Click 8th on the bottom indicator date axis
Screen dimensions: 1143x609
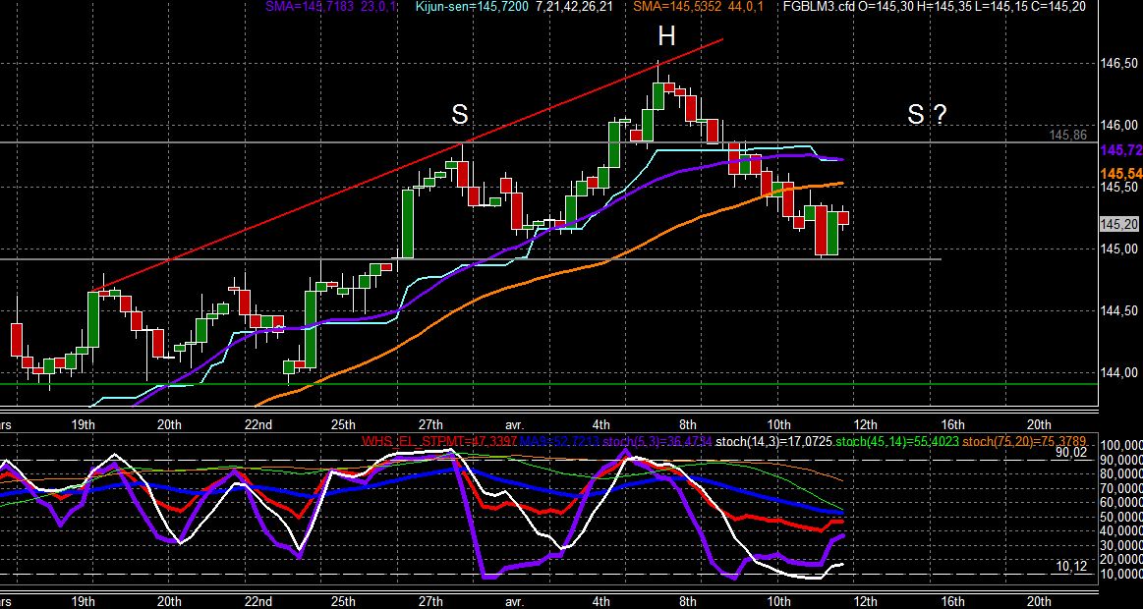point(687,602)
